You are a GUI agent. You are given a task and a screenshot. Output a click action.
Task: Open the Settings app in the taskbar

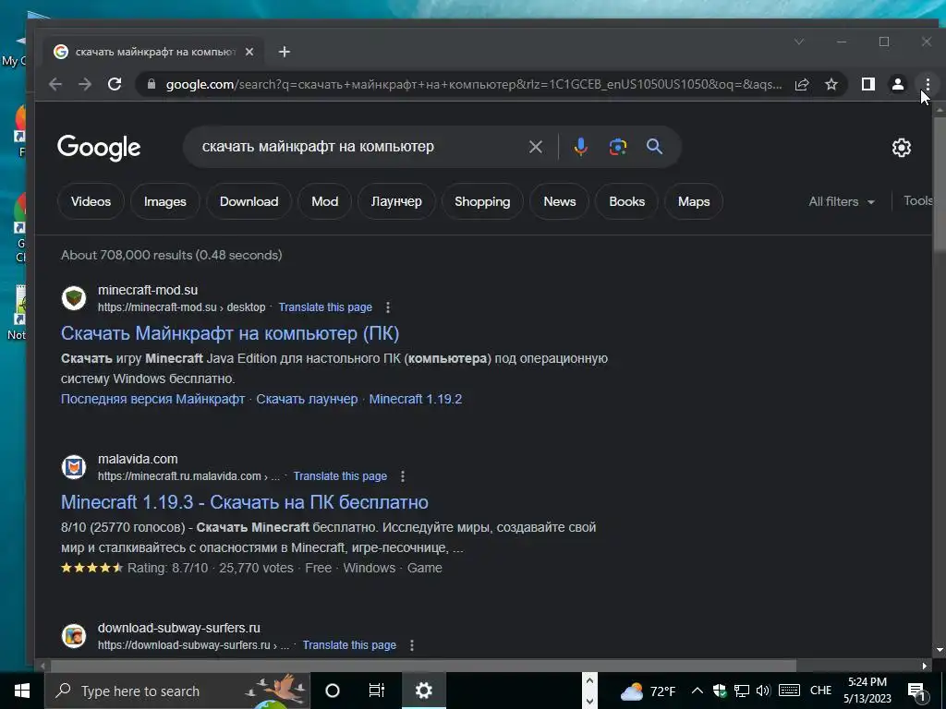(424, 691)
